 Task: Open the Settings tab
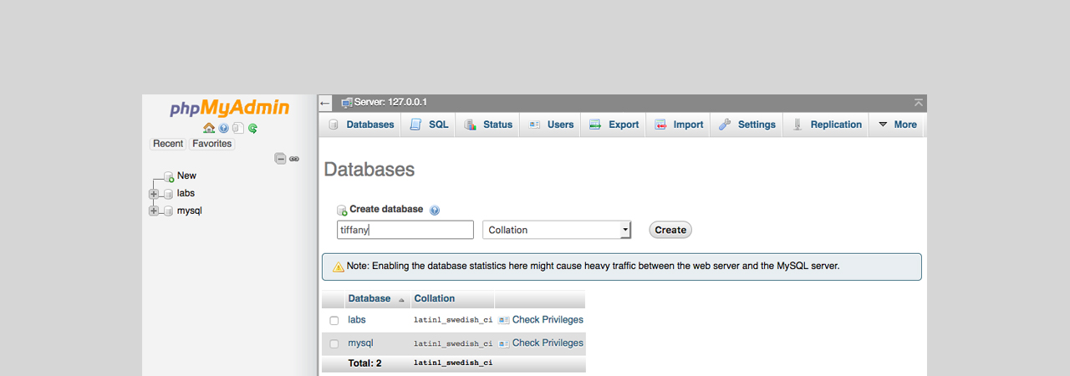[x=746, y=124]
